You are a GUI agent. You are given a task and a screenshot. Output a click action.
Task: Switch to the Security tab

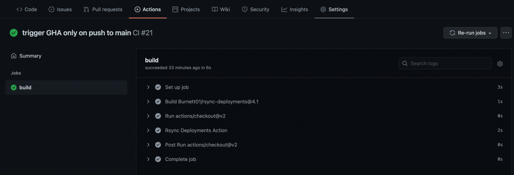(256, 9)
